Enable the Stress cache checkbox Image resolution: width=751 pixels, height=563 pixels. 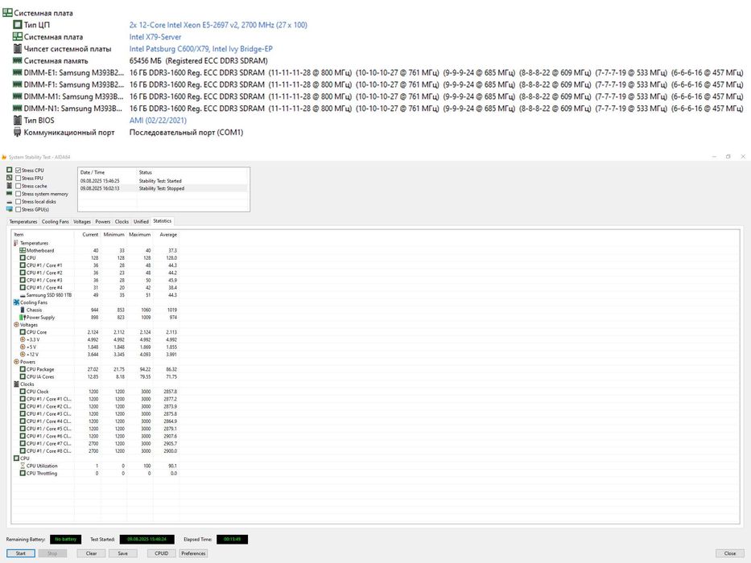tap(19, 186)
